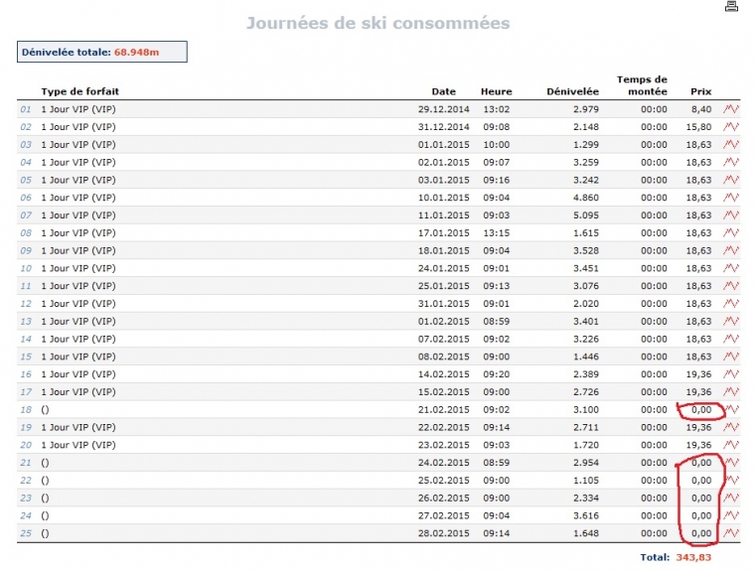Select date cell 29.12.2014
Screen dimensions: 755x571
443,109
